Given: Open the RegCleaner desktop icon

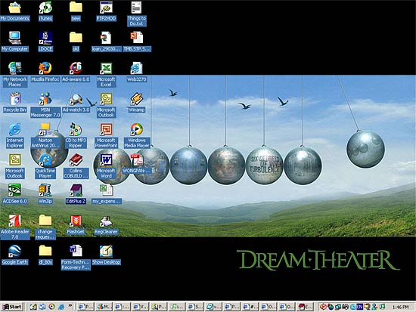Looking at the screenshot, I should point(106,224).
